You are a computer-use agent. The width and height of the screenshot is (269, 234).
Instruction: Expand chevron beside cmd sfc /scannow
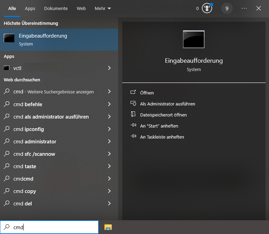pos(109,154)
